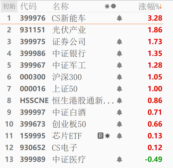Select the 芯片ETF name cell
Screen dimensions: 173x168
[x=67, y=136]
